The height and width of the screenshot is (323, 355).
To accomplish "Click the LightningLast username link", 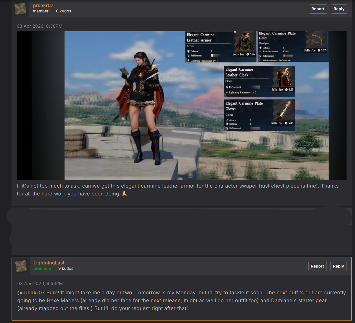I will 49,263.
